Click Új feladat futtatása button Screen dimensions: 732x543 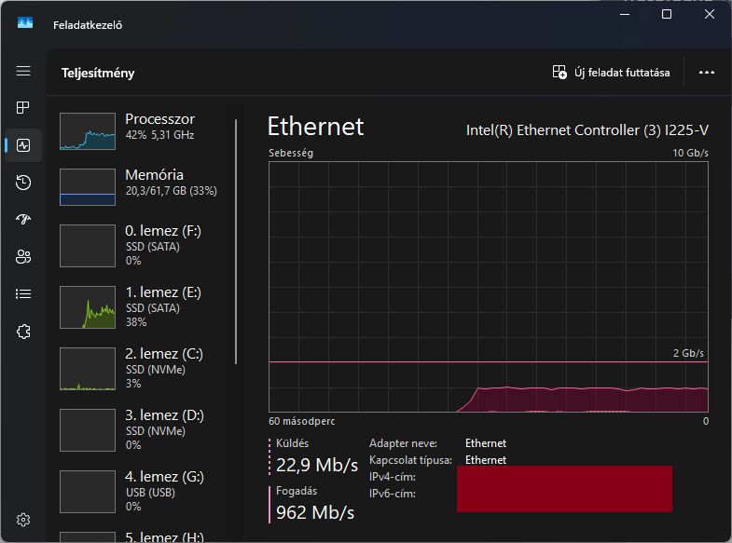point(611,73)
